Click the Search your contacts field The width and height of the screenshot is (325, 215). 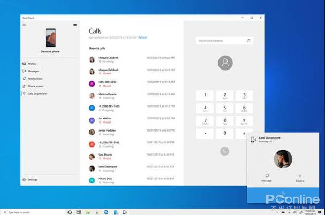click(221, 41)
